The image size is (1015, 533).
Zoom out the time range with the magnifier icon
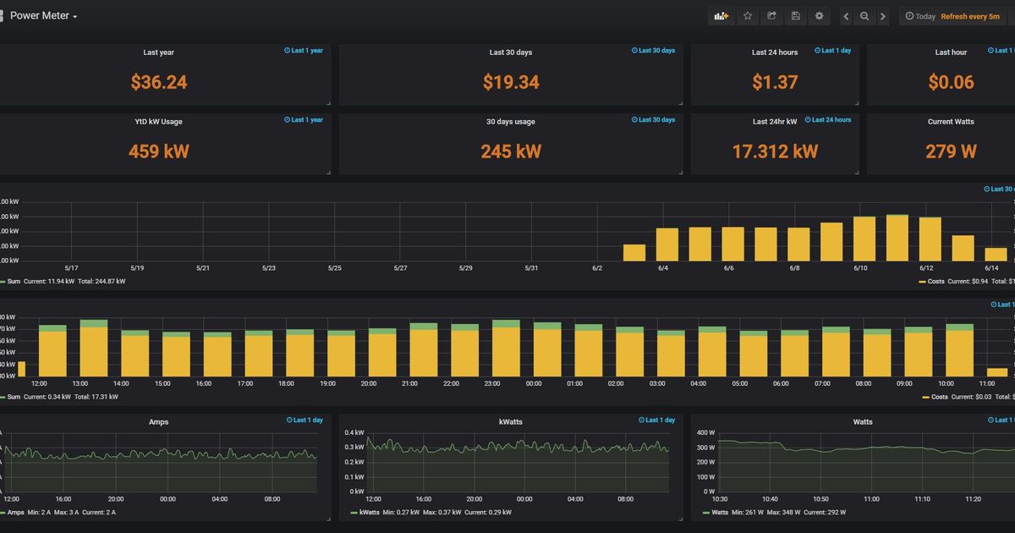(864, 15)
